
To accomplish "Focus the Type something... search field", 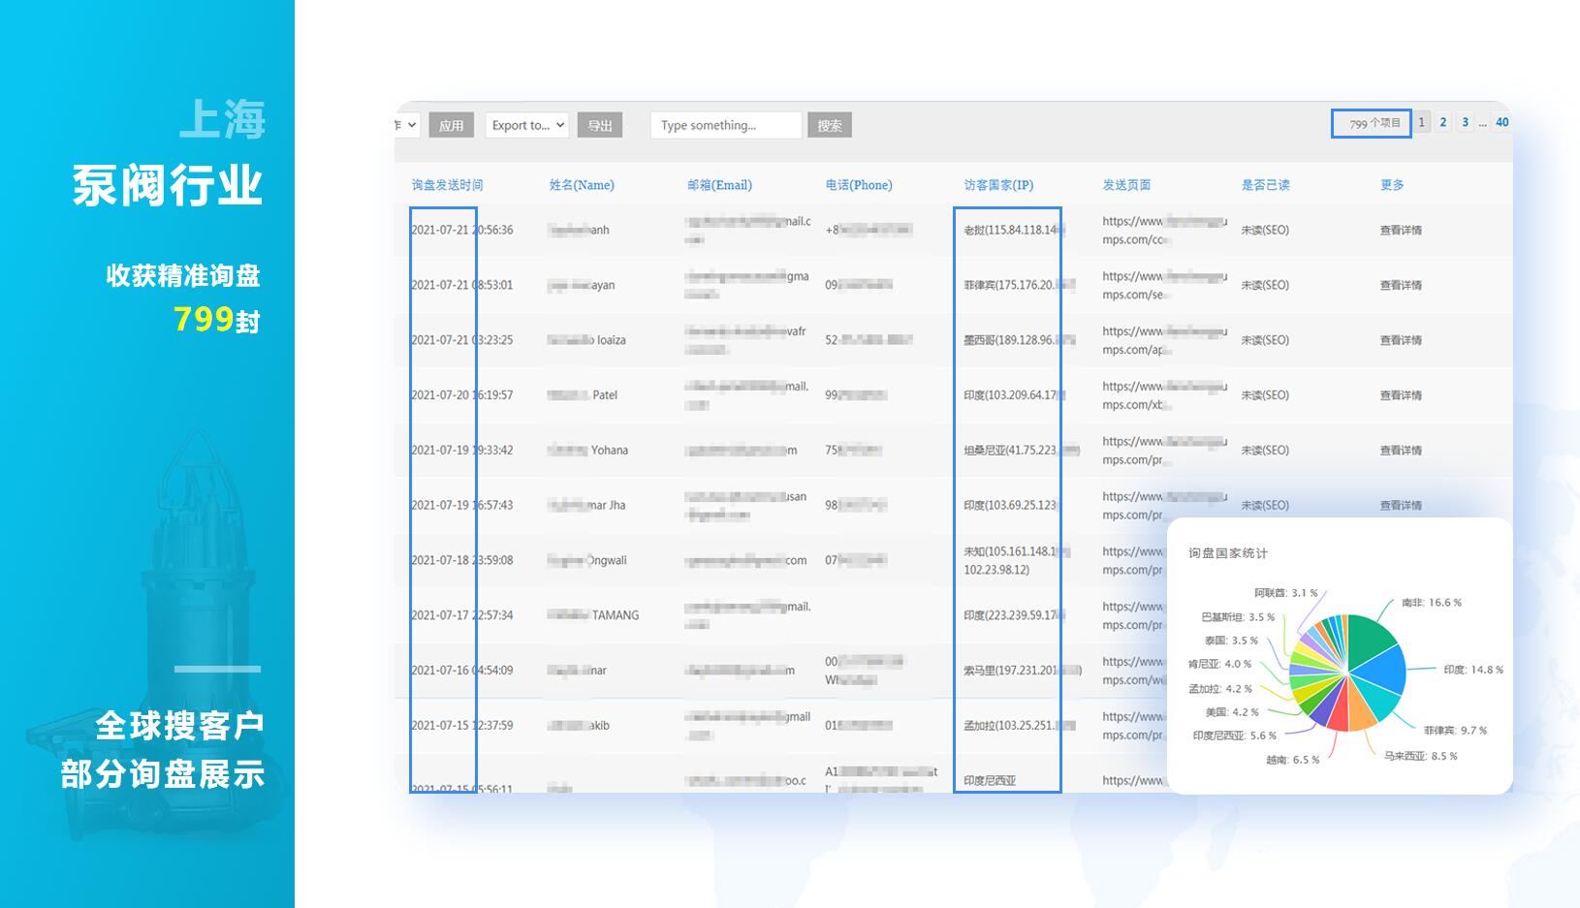I will click(726, 125).
